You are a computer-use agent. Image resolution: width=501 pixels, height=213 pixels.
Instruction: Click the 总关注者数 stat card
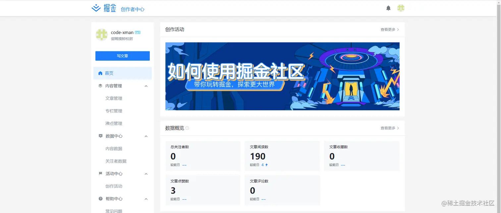point(203,156)
